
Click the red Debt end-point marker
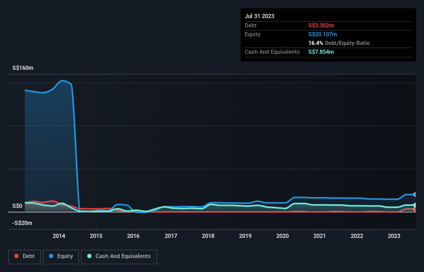click(415, 209)
